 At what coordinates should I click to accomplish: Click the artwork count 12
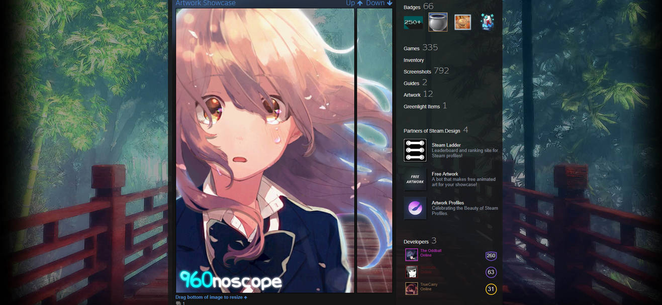(x=428, y=94)
